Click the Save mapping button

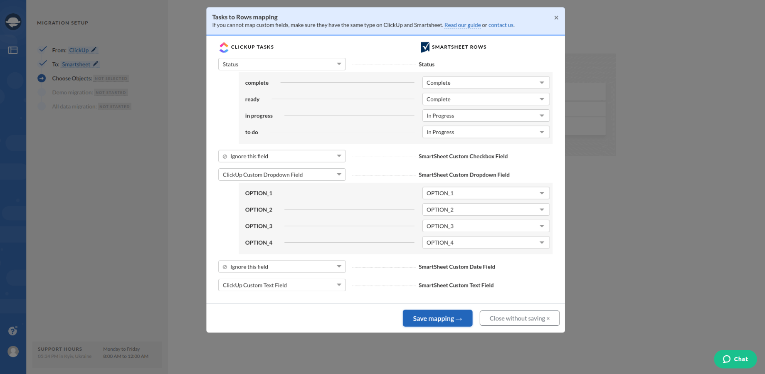coord(437,318)
